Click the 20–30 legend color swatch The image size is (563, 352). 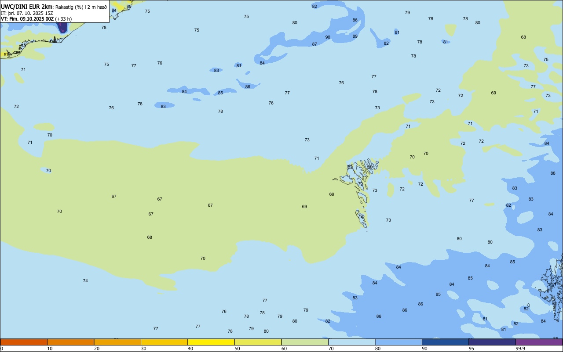tap(117, 342)
